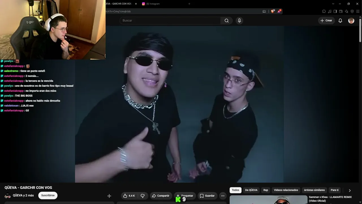Image resolution: width=362 pixels, height=204 pixels.
Task: Click the cast/picture-in-picture icon in address bar
Action: click(264, 11)
